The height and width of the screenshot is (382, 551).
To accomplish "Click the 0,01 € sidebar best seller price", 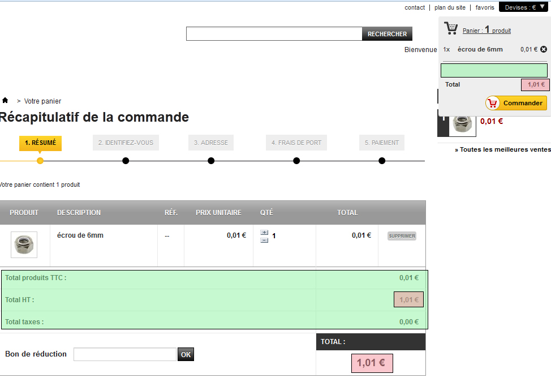I will point(492,121).
